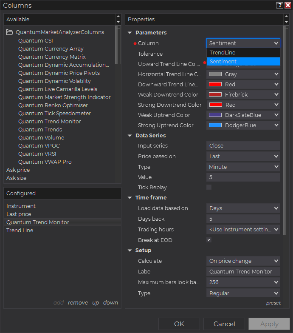Select Trend Line in Configured list
This screenshot has height=333, width=293.
point(20,230)
